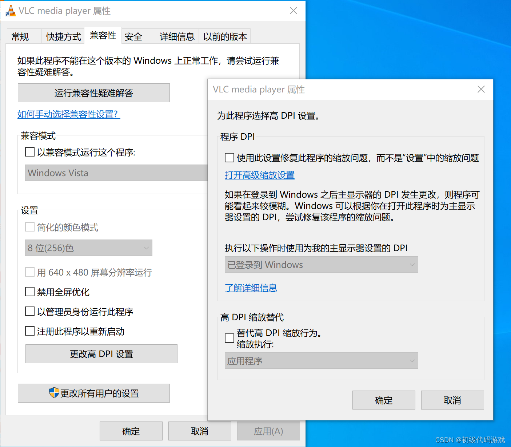The image size is (511, 447).
Task: Enable 以管理员身份运行此程序 checkbox
Action: (x=30, y=312)
